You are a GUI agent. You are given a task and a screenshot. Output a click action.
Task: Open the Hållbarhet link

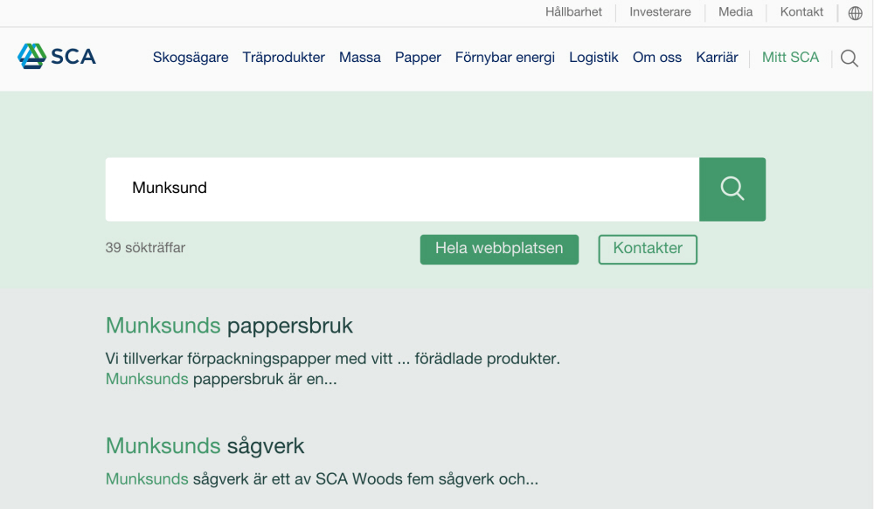point(573,11)
